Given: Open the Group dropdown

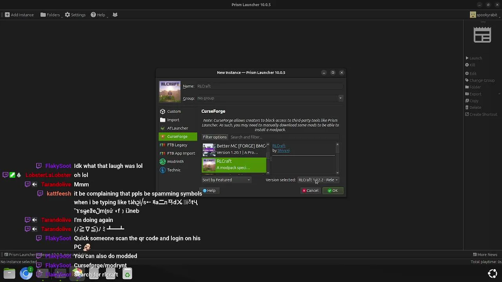Looking at the screenshot, I should [x=270, y=98].
